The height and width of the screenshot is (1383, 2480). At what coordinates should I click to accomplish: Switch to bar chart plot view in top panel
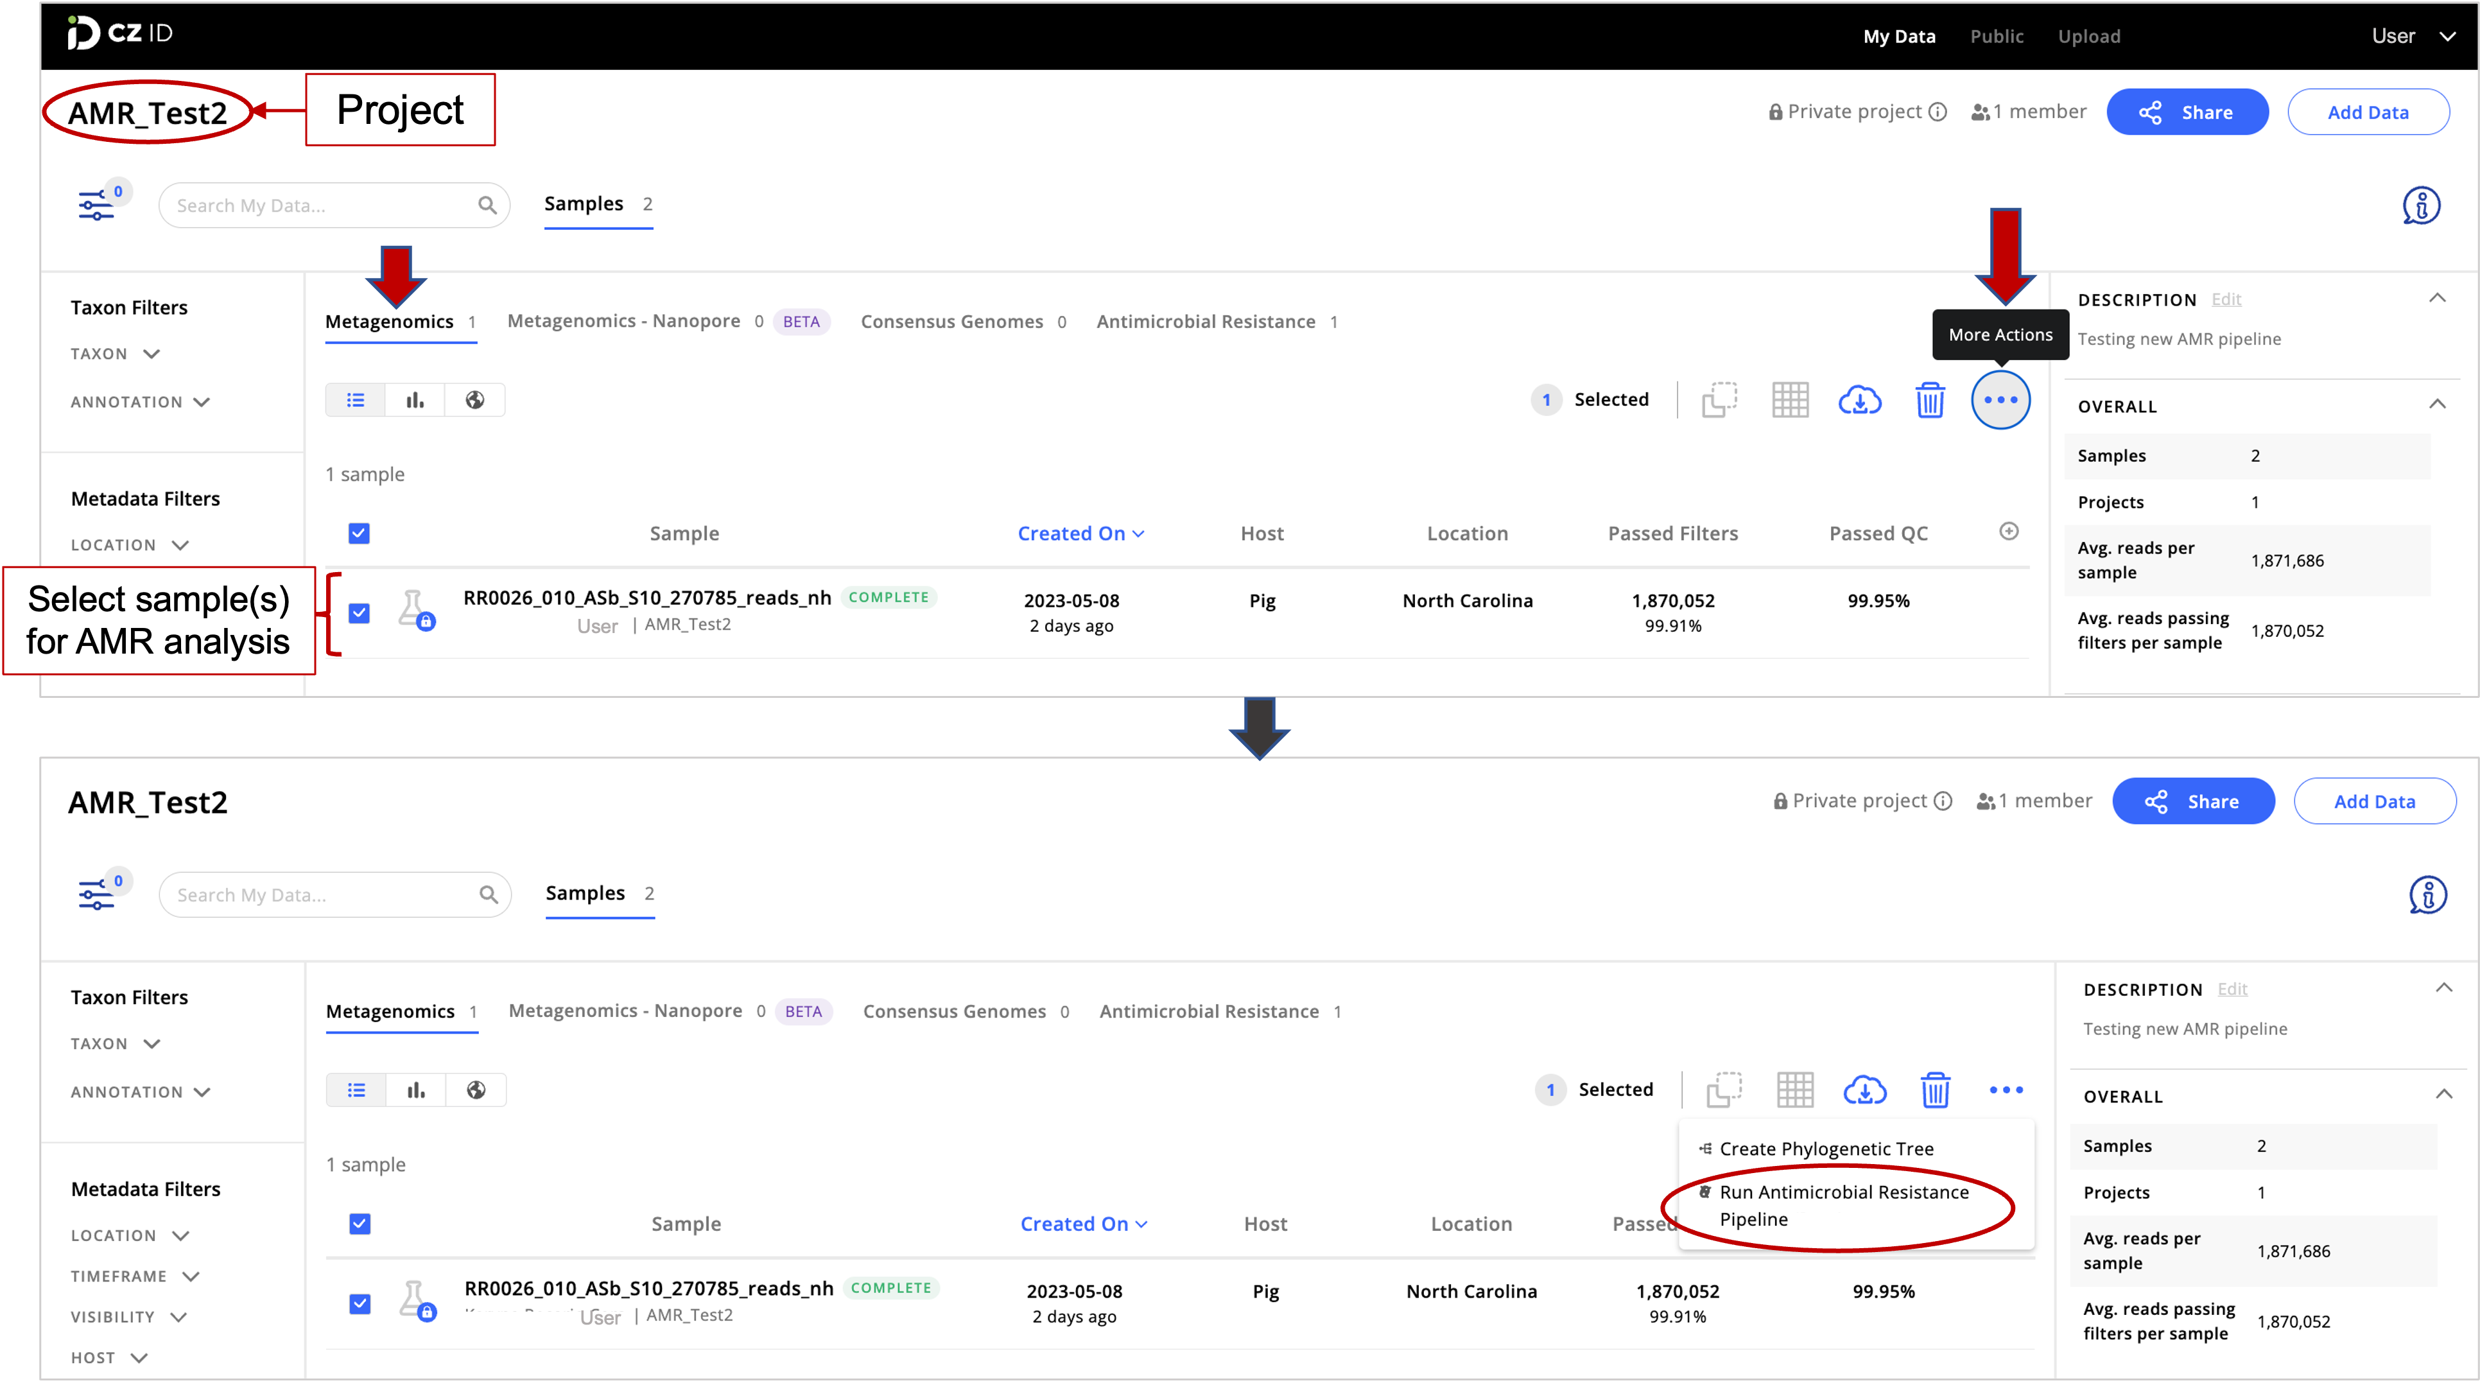[x=415, y=399]
